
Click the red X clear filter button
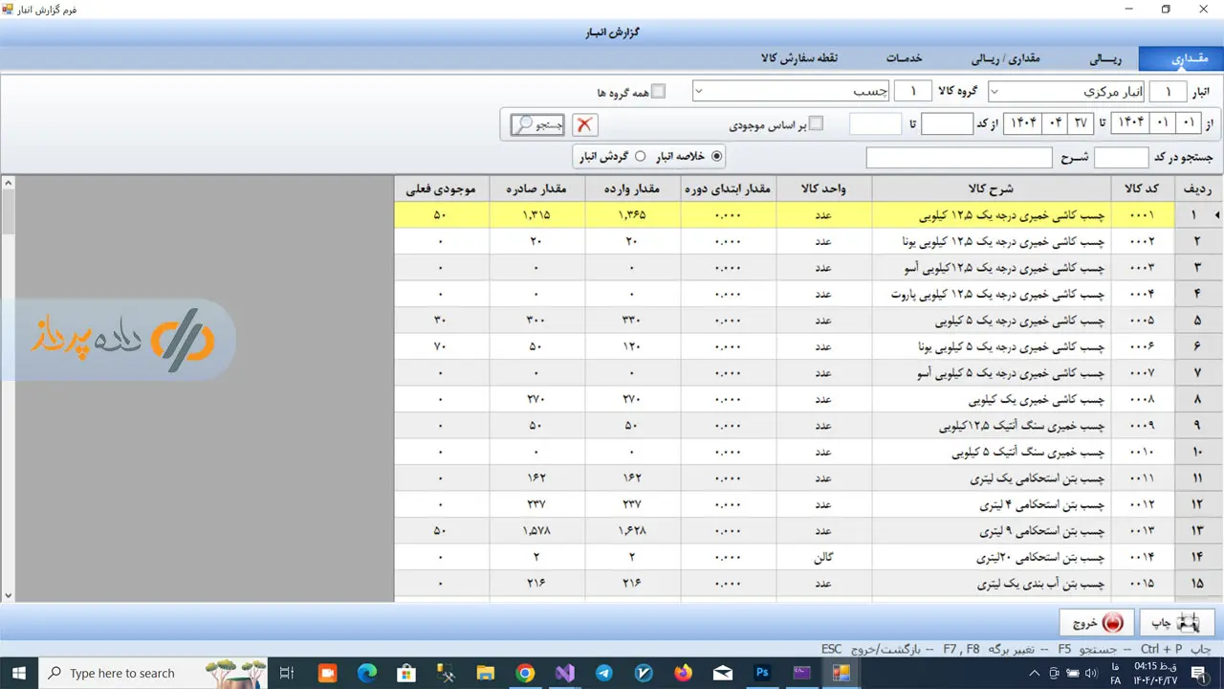(584, 124)
